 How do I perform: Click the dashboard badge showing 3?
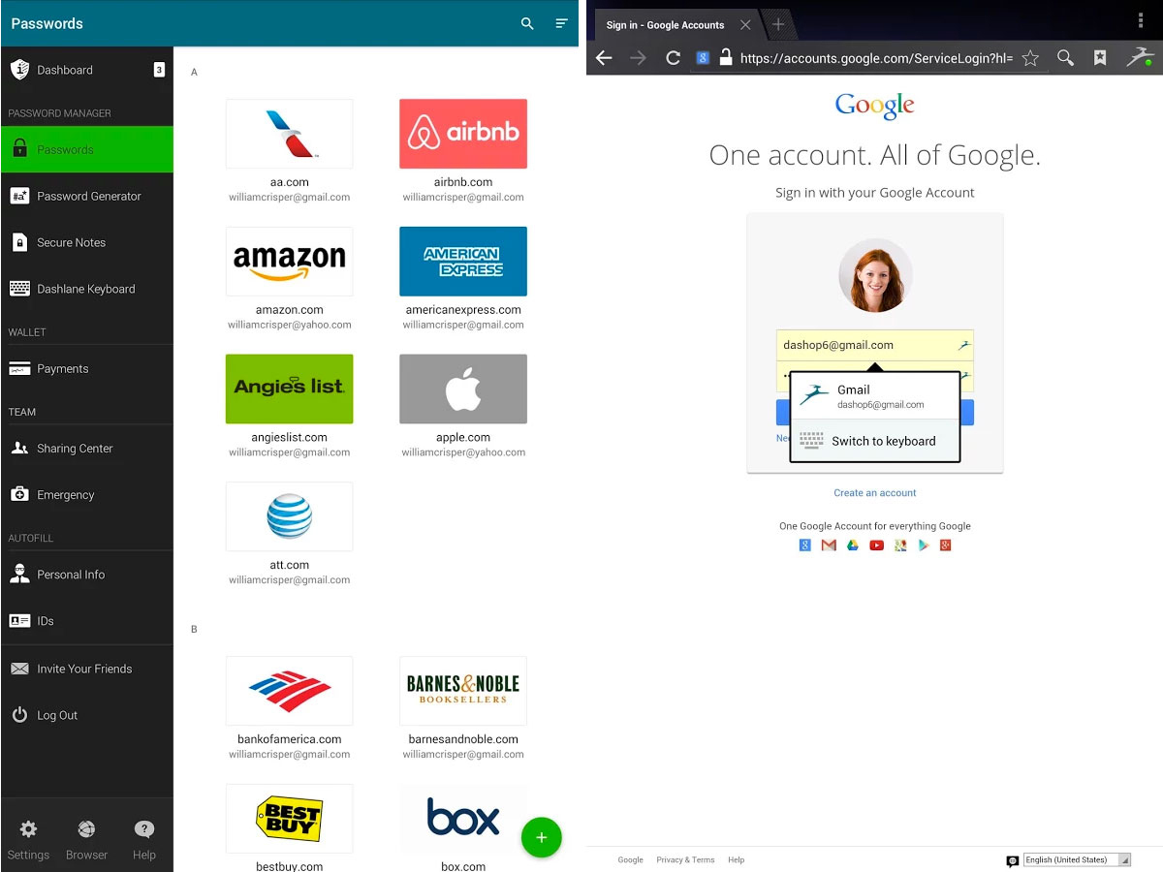[159, 70]
